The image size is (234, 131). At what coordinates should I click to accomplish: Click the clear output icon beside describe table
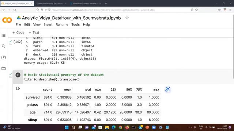click(x=18, y=88)
